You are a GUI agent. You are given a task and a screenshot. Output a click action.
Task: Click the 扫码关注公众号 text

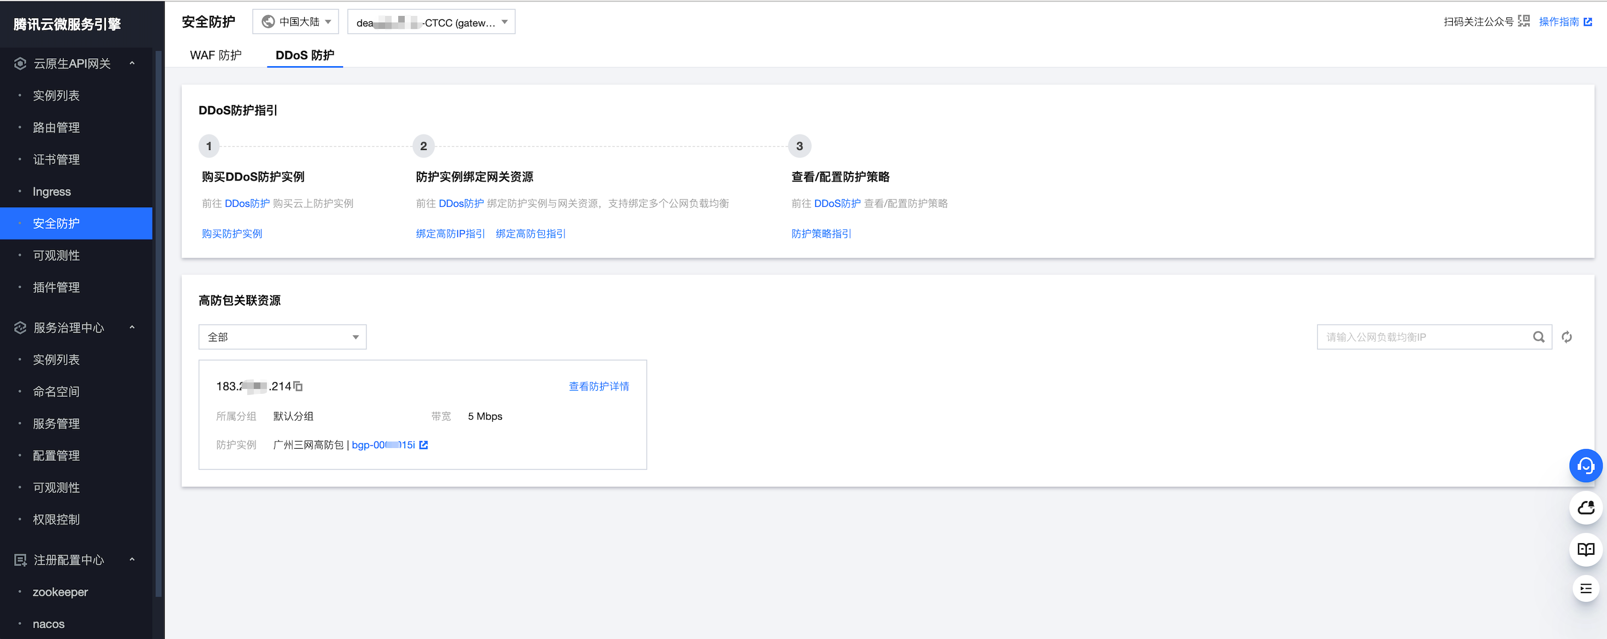click(x=1478, y=22)
